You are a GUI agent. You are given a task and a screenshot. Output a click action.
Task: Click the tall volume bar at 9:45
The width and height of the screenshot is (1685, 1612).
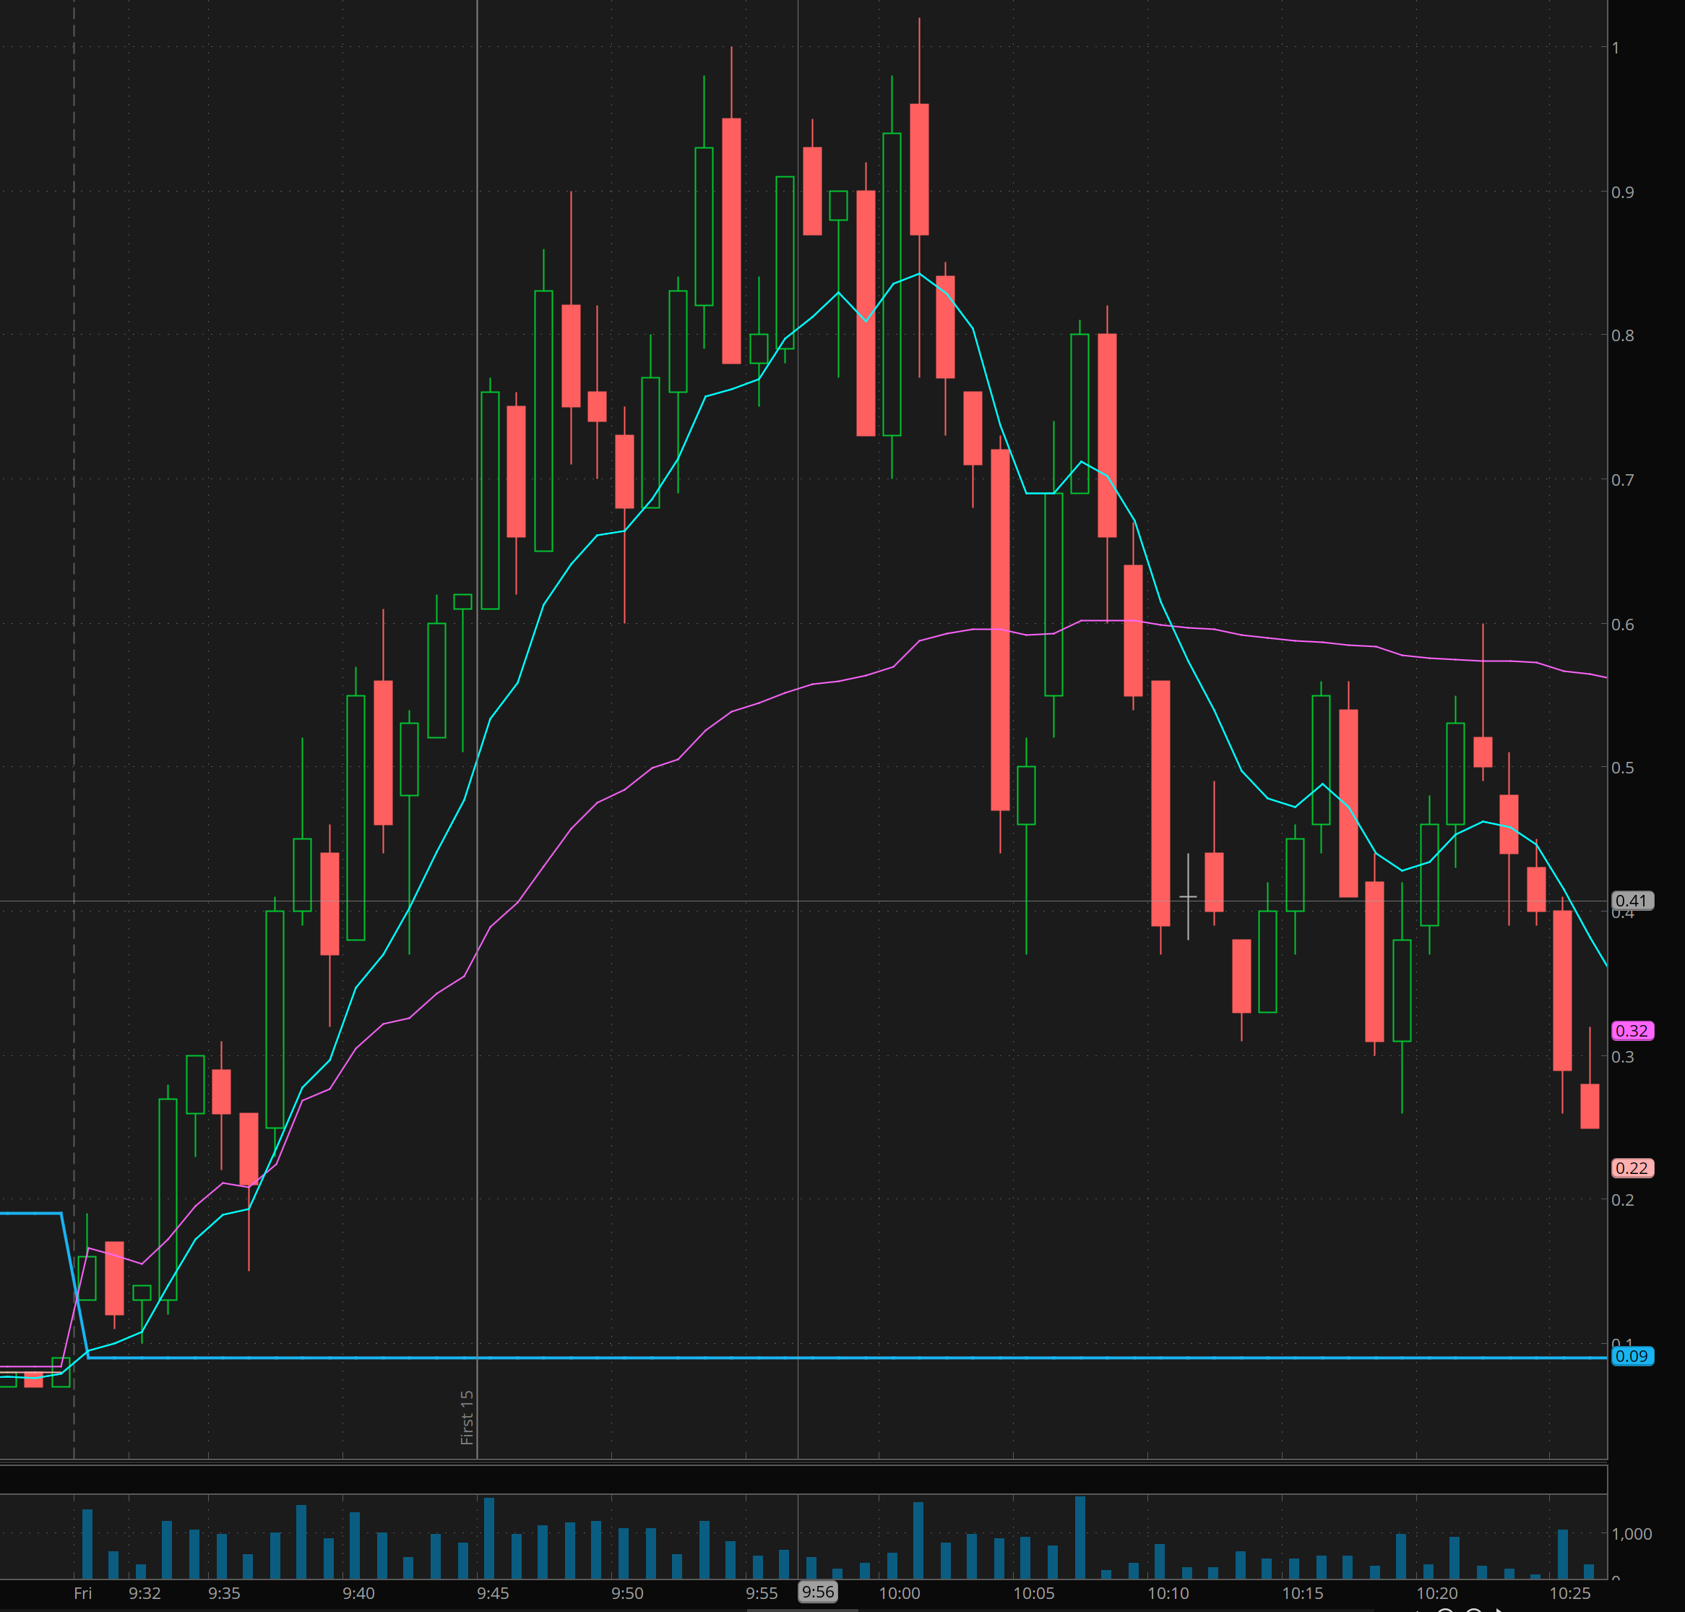(x=488, y=1539)
